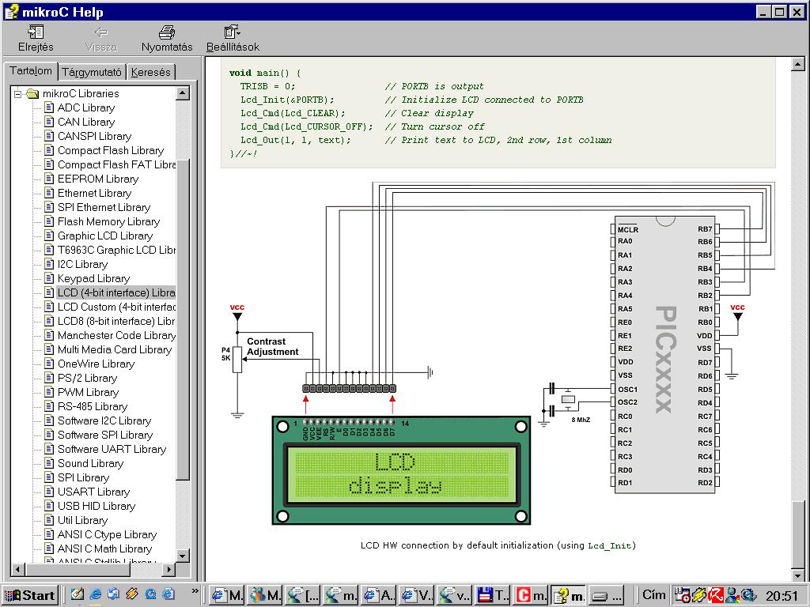Select USART Library in the tree

(93, 492)
